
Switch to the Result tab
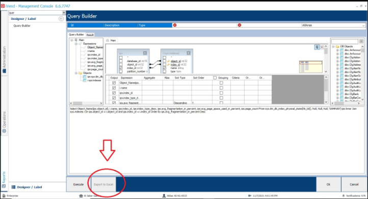click(x=90, y=35)
